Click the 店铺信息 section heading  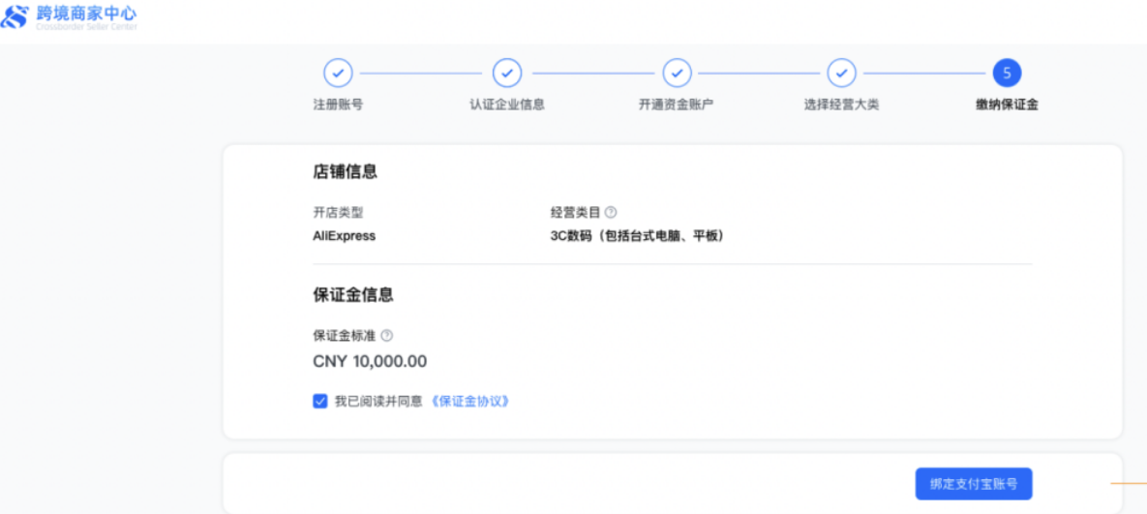click(x=345, y=172)
